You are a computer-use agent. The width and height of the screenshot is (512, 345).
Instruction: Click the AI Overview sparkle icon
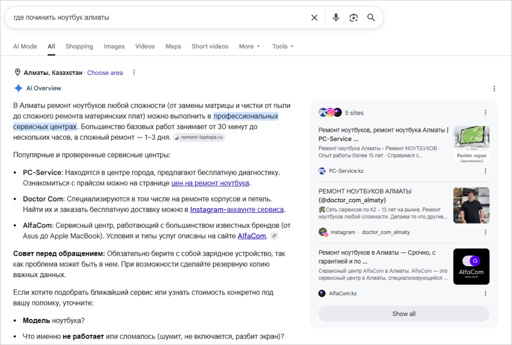18,88
